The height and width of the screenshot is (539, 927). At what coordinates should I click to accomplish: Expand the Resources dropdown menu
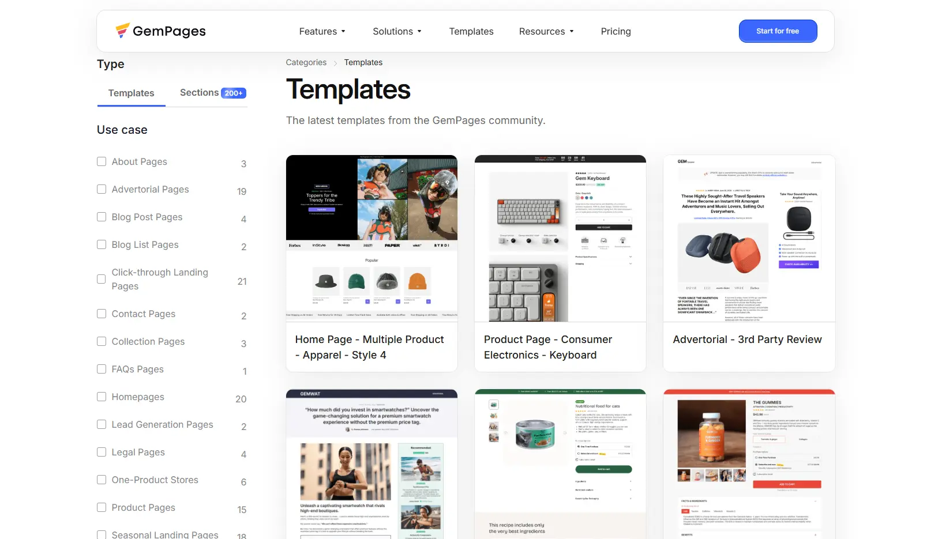[546, 31]
